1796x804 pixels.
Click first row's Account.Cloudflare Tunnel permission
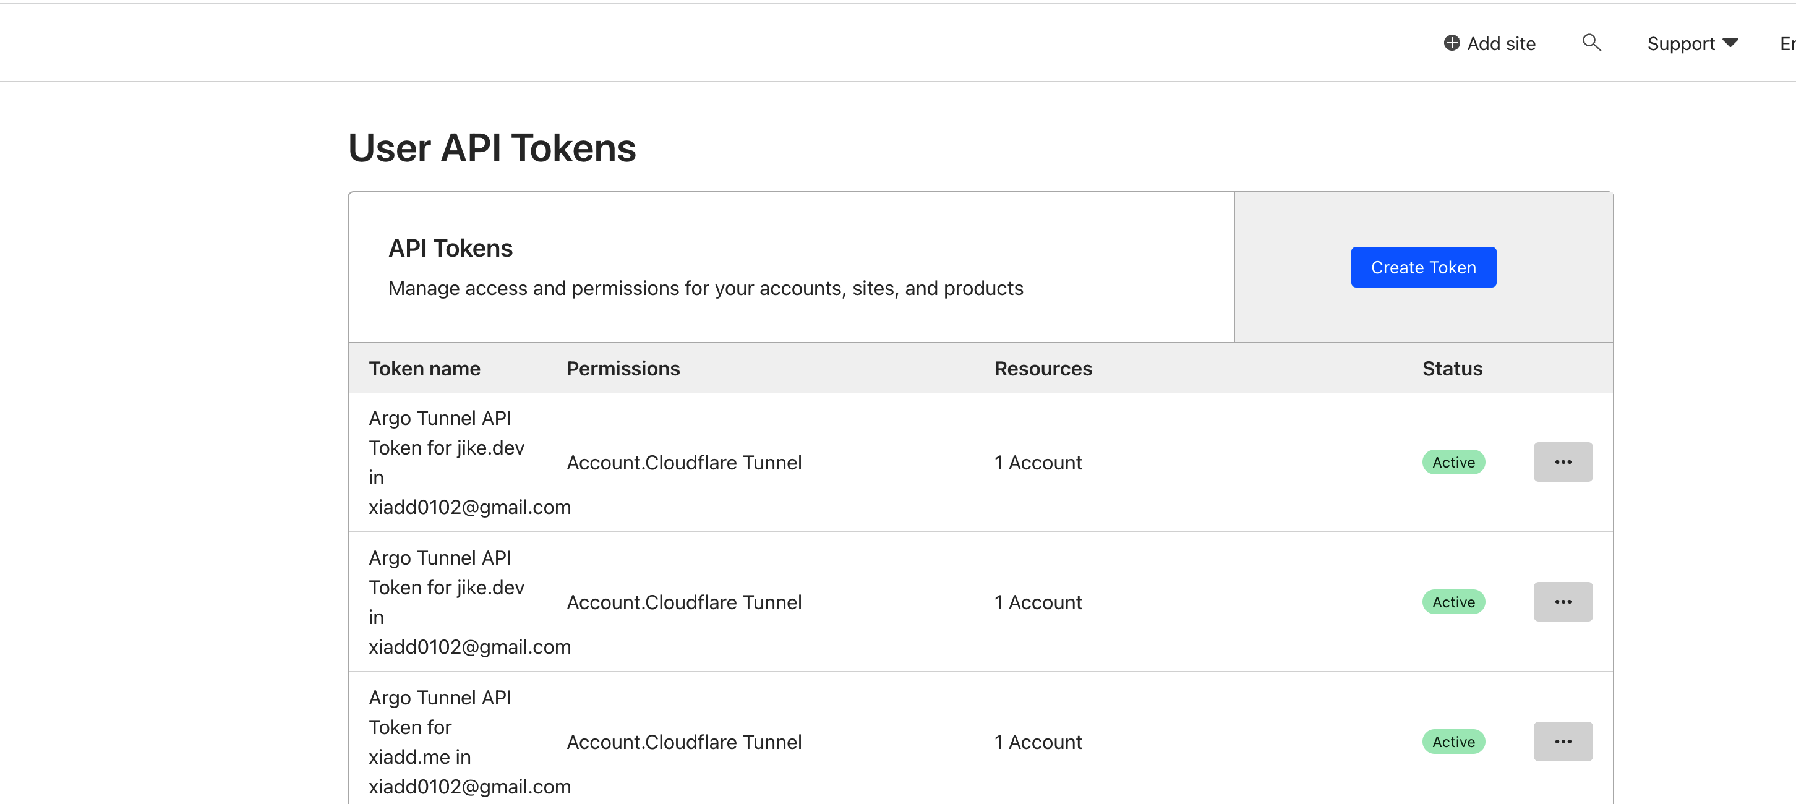[684, 463]
